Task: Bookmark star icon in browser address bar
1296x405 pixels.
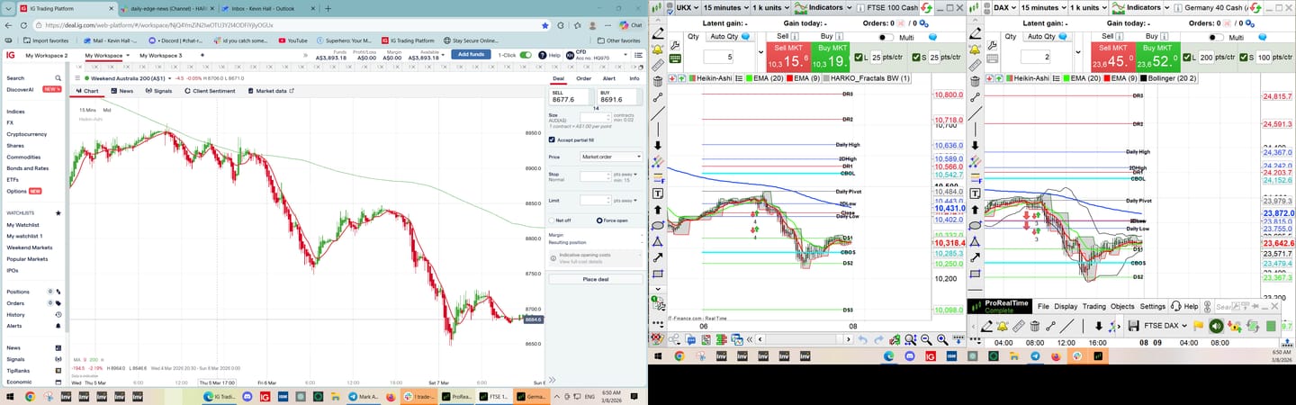Action: click(545, 26)
